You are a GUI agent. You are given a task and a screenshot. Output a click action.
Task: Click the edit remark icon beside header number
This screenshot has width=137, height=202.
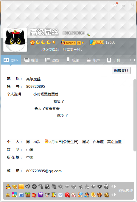[x=88, y=34]
